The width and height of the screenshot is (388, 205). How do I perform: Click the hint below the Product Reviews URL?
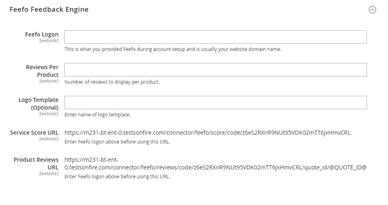point(117,177)
